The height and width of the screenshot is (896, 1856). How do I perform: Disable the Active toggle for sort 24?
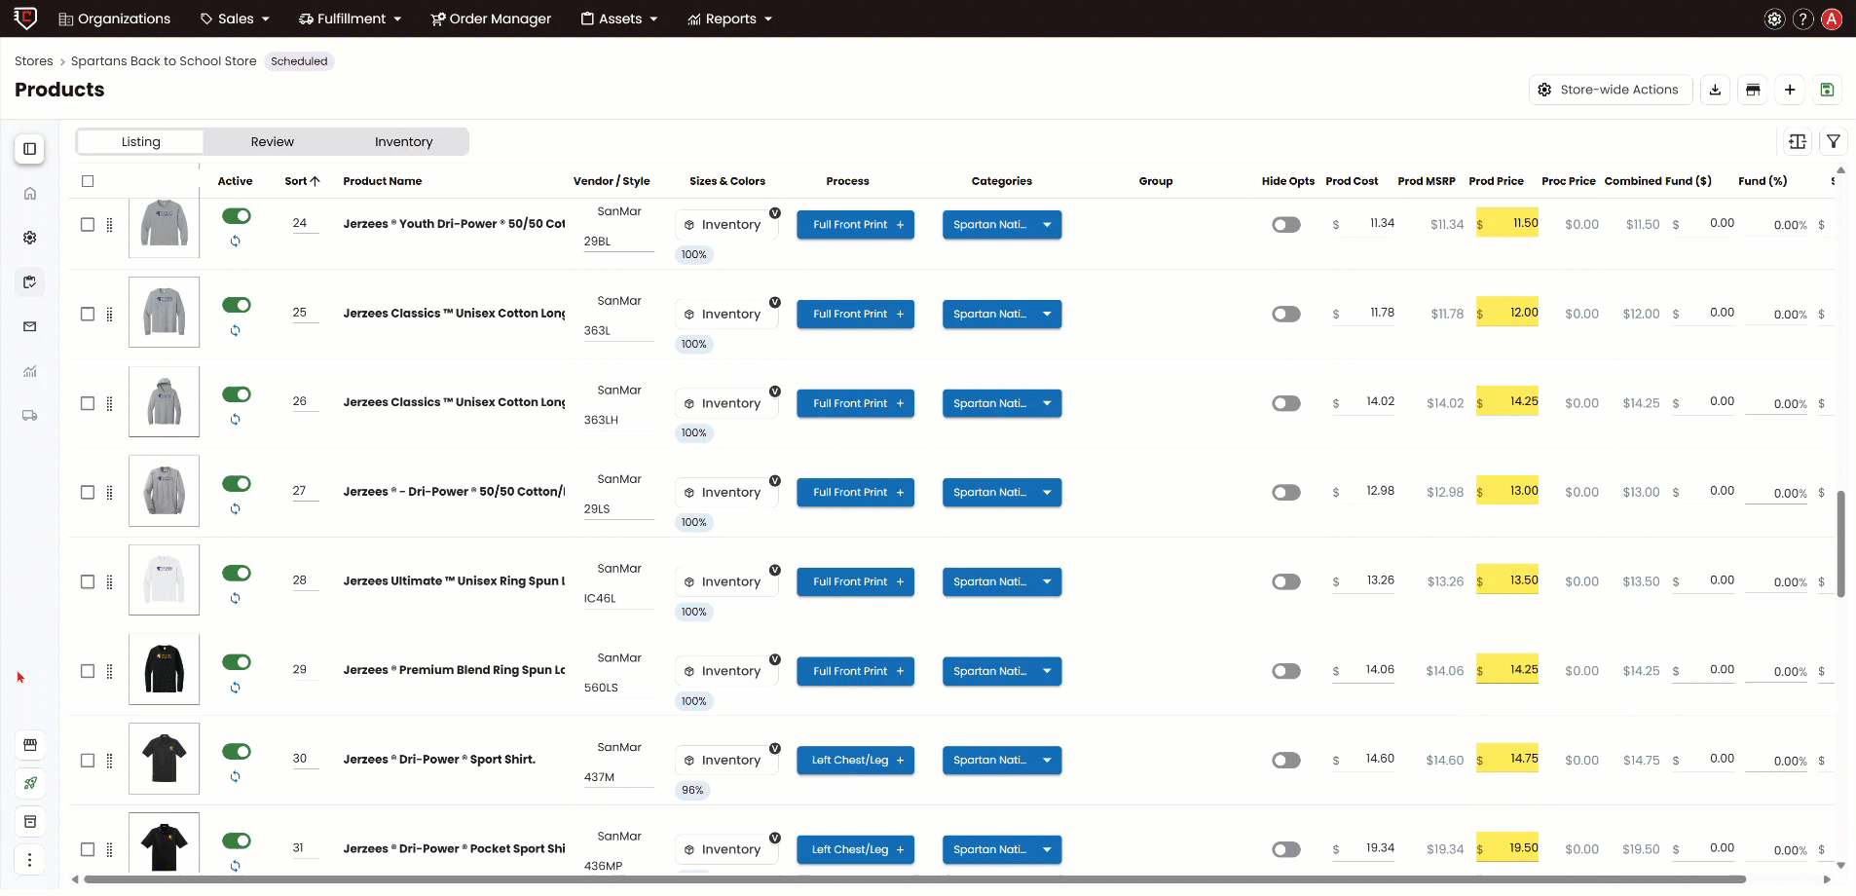tap(237, 216)
